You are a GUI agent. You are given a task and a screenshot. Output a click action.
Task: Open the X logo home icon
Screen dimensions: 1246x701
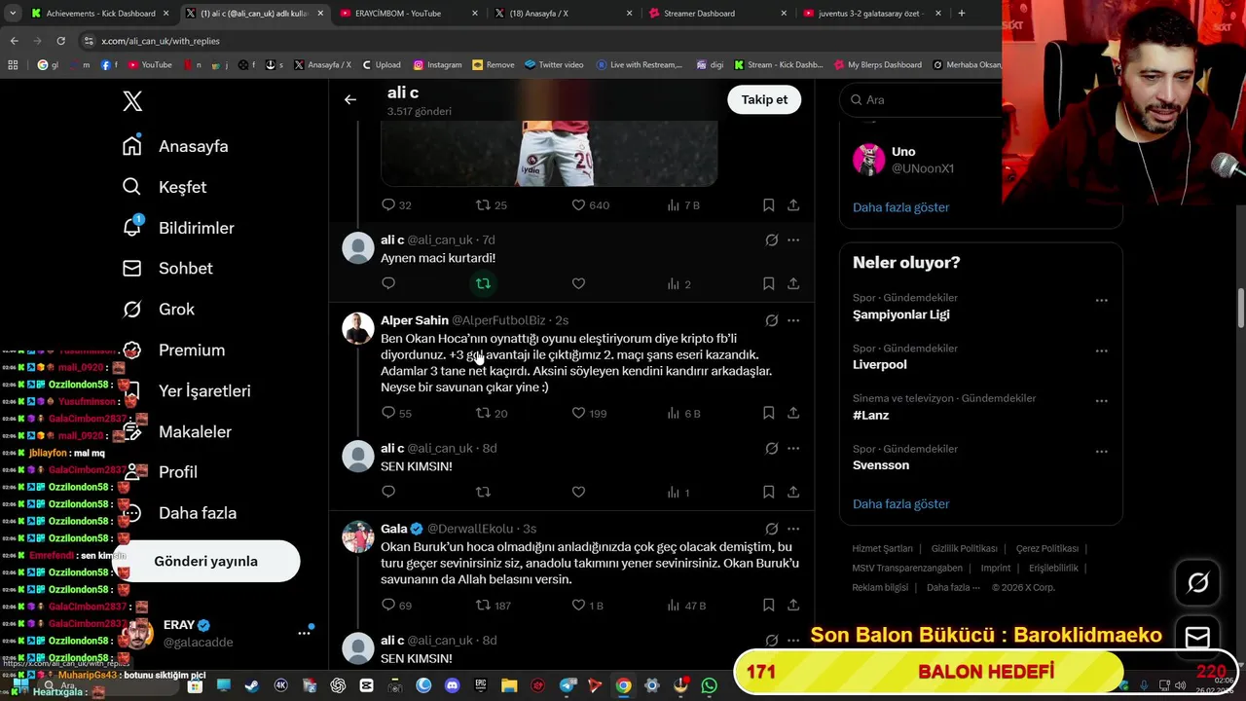(132, 101)
